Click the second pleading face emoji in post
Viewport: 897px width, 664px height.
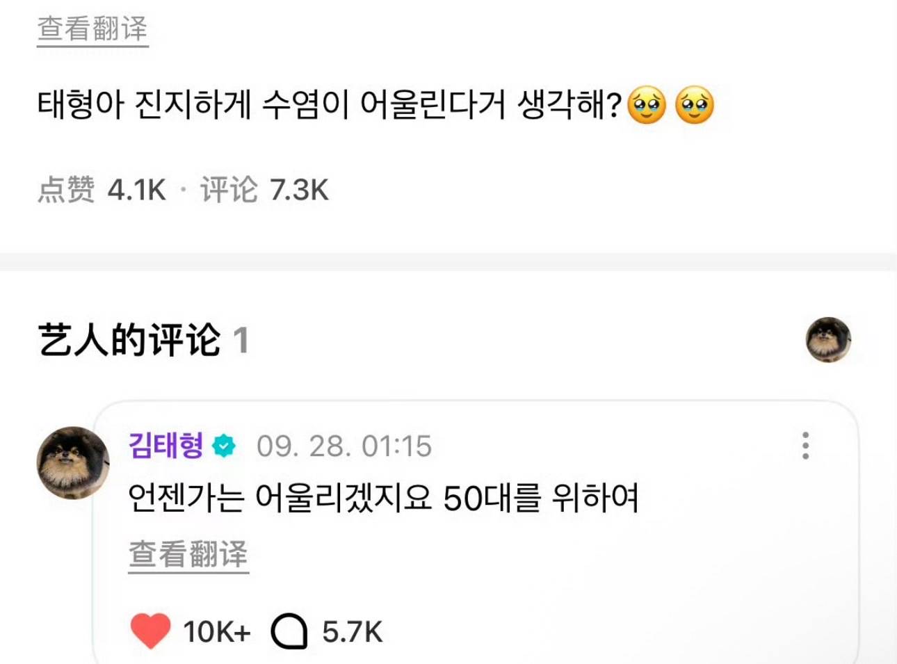pyautogui.click(x=695, y=106)
